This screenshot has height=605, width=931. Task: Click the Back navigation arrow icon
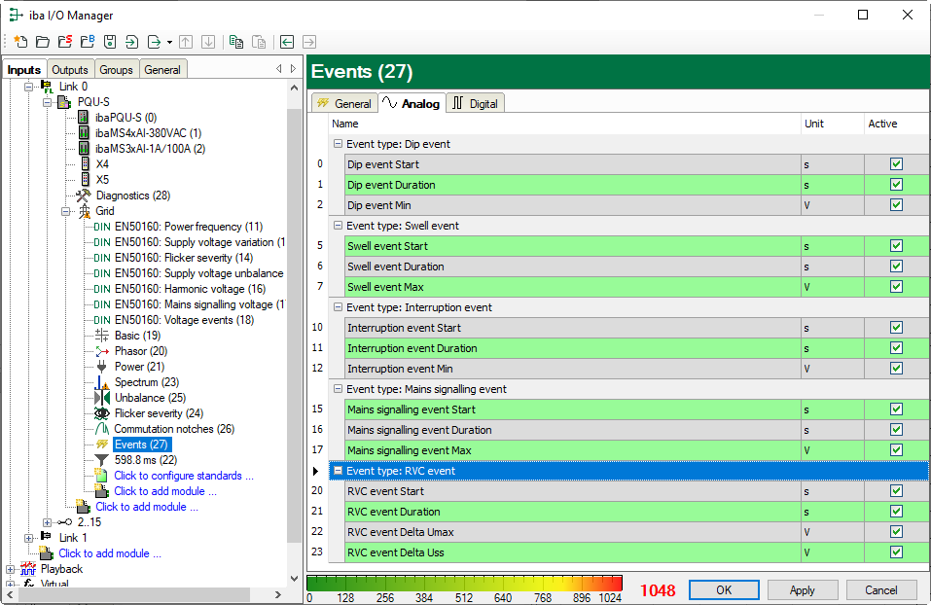(287, 42)
